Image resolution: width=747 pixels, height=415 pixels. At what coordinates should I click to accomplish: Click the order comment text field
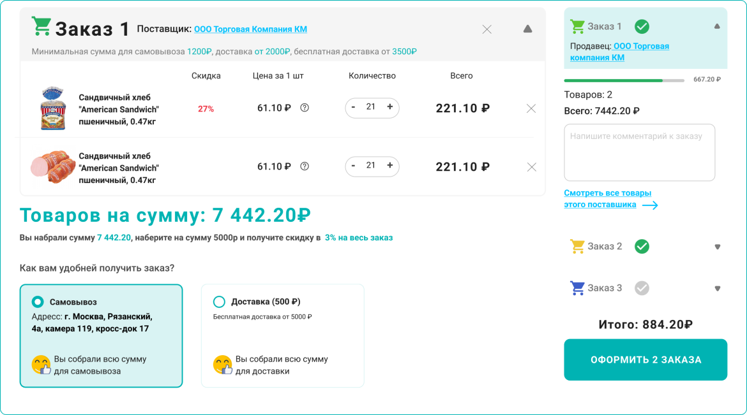tap(639, 153)
